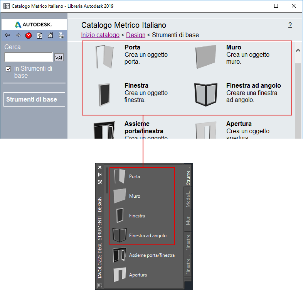Click 'Creare una finestra ad angolo.' description

pos(252,96)
